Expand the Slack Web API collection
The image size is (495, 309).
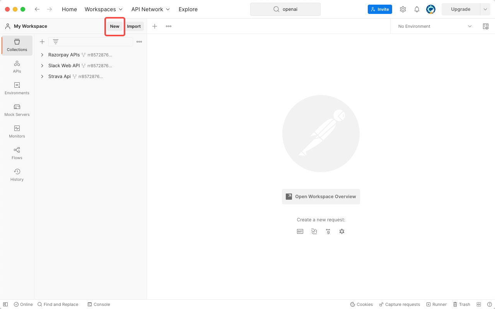pyautogui.click(x=42, y=65)
